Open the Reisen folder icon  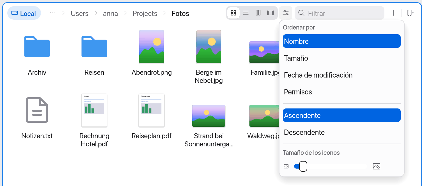(x=94, y=47)
